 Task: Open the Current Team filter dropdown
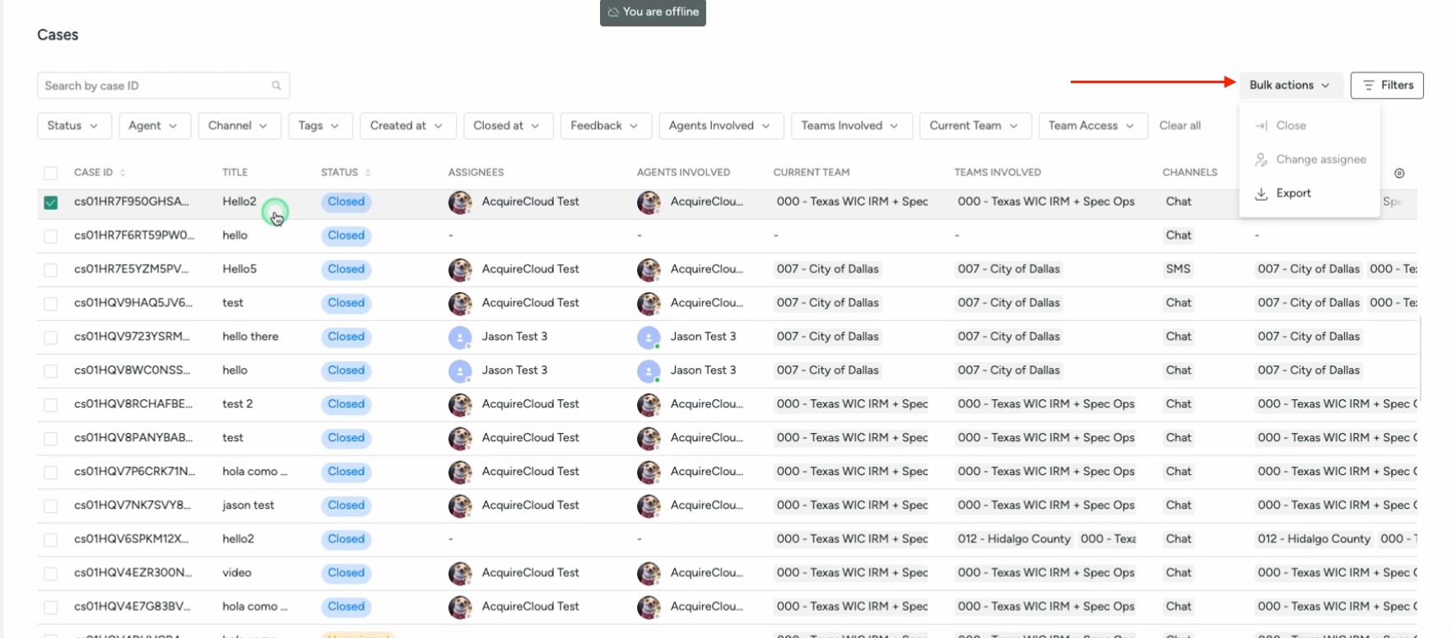974,126
